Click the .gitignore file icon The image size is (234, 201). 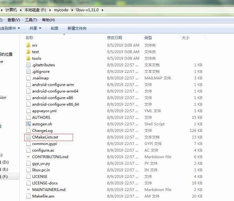point(28,72)
